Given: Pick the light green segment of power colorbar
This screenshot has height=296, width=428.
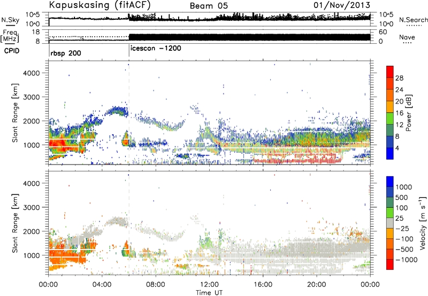Looking at the screenshot, I should (390, 119).
